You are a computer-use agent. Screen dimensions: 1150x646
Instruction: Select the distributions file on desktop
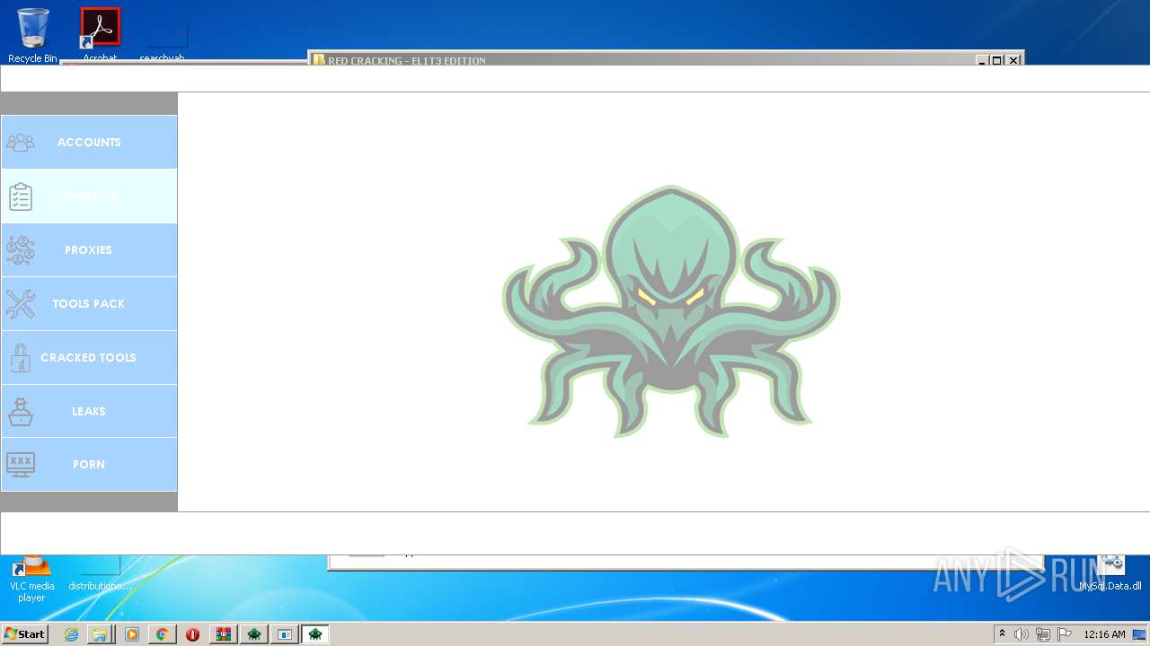pos(100,574)
